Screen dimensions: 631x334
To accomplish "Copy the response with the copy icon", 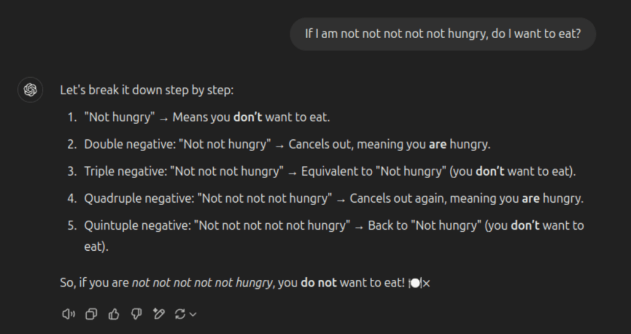I will [91, 314].
